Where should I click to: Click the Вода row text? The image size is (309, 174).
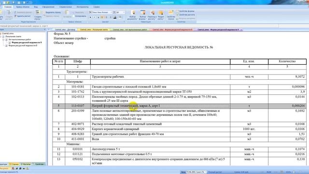tap(96, 139)
